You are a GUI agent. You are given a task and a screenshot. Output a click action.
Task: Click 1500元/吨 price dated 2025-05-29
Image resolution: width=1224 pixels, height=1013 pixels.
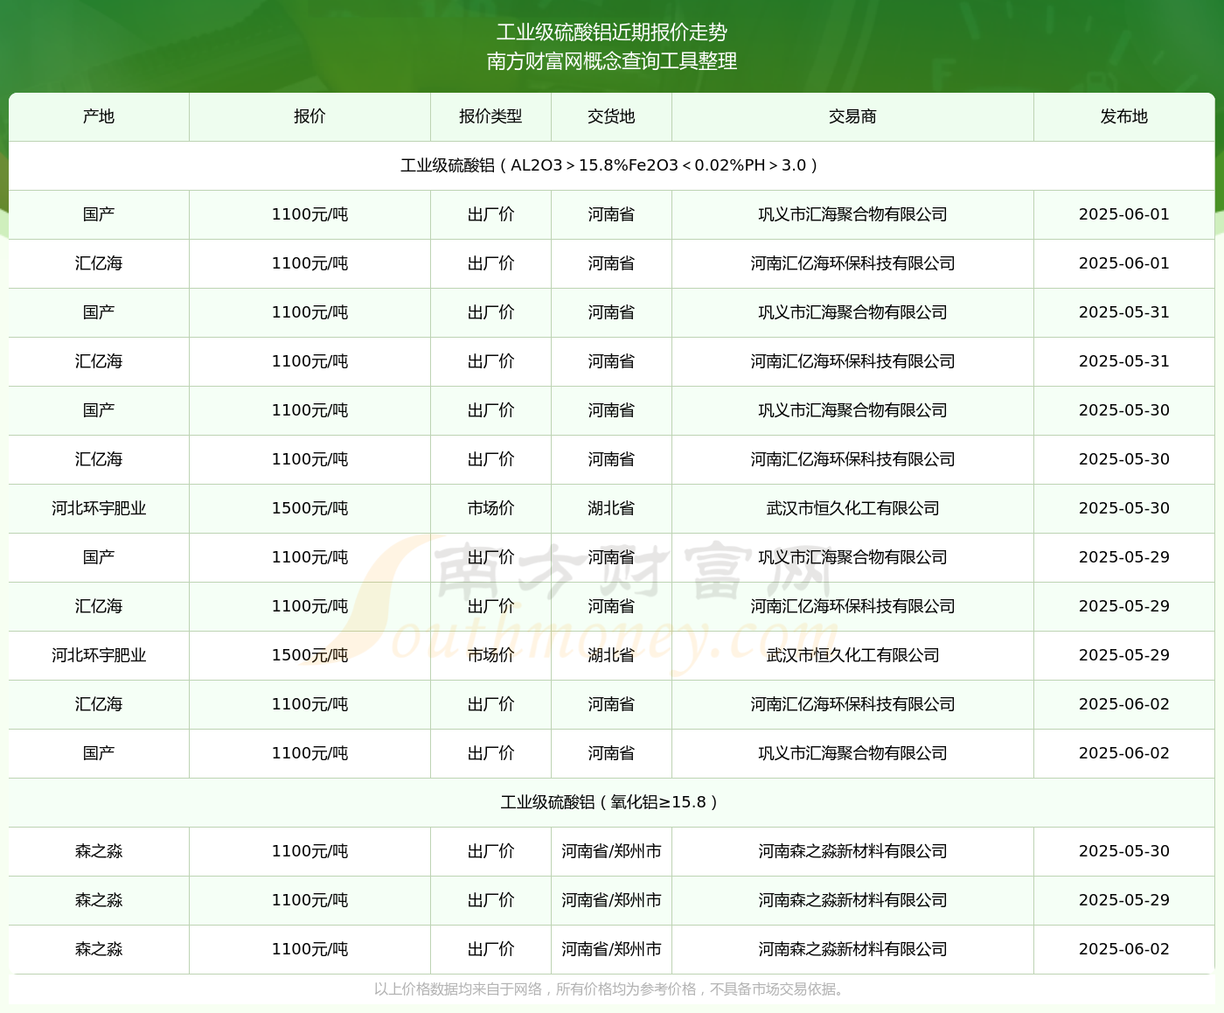click(309, 655)
